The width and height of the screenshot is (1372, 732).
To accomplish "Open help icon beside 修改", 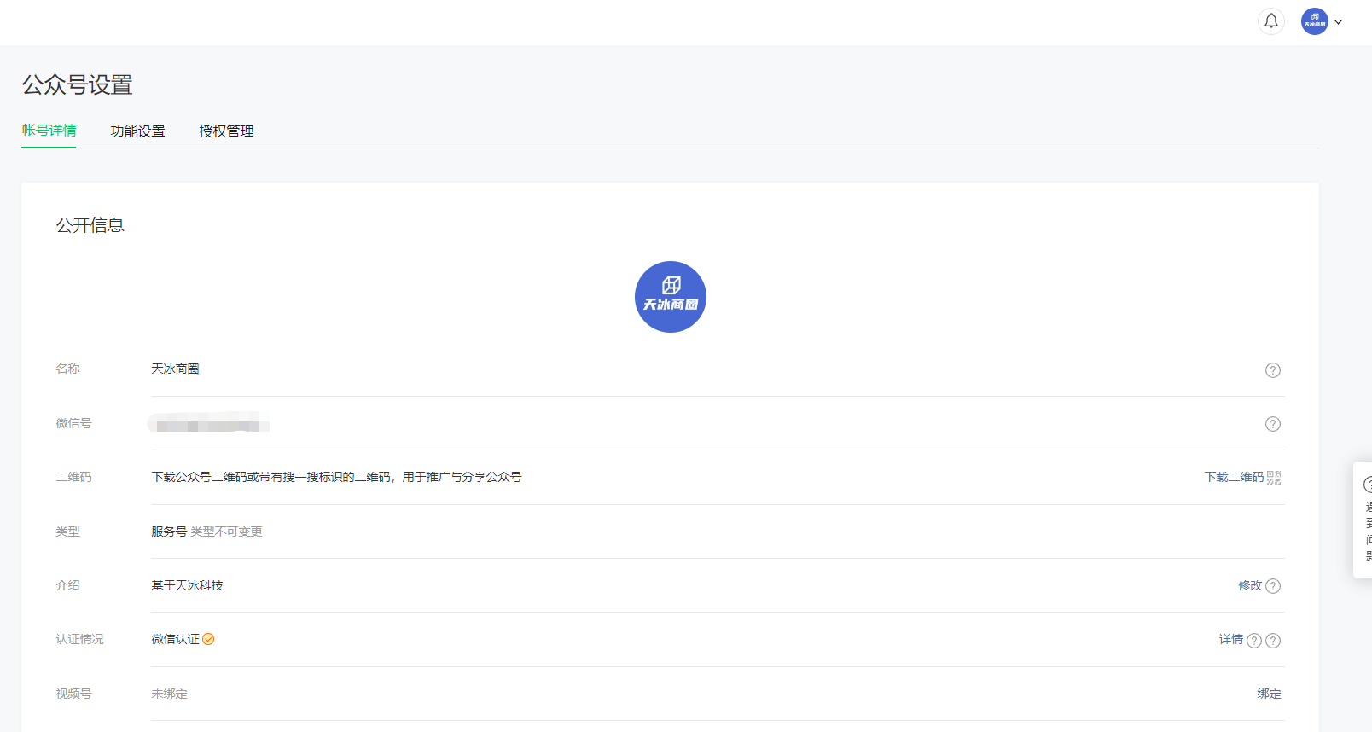I will pos(1273,586).
